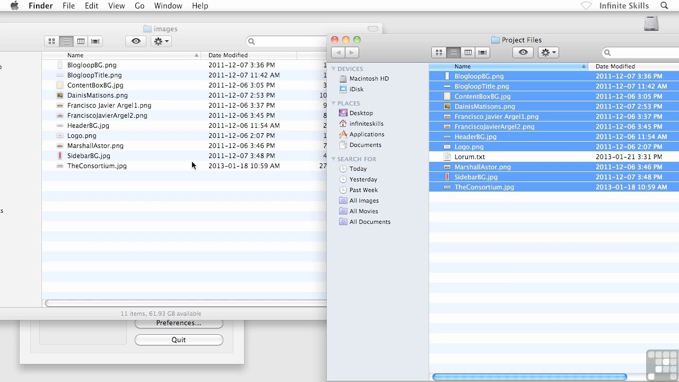
Task: Open Documents in sidebar
Action: (x=360, y=145)
